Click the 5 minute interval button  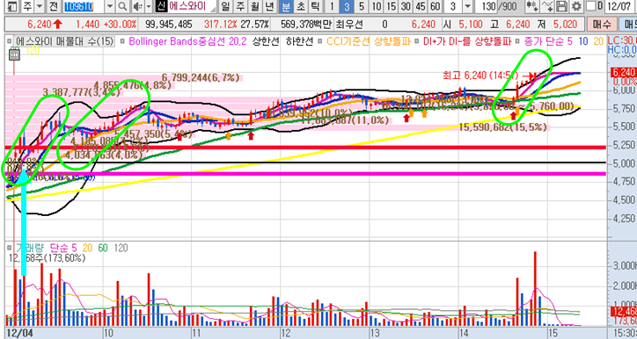tap(361, 6)
